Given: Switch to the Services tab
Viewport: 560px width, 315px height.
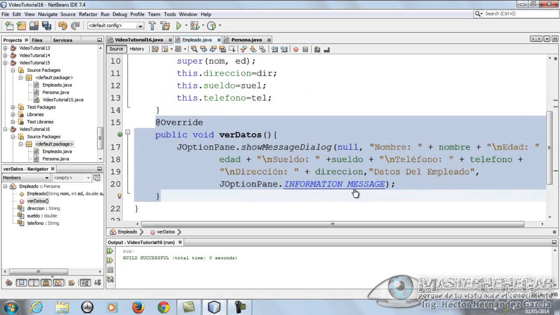Looking at the screenshot, I should click(63, 40).
